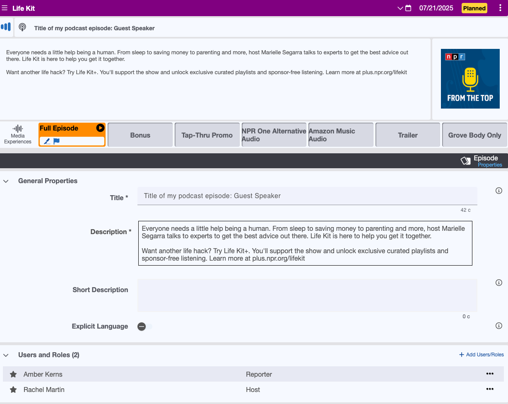Click Add Users/Roles

pos(482,355)
